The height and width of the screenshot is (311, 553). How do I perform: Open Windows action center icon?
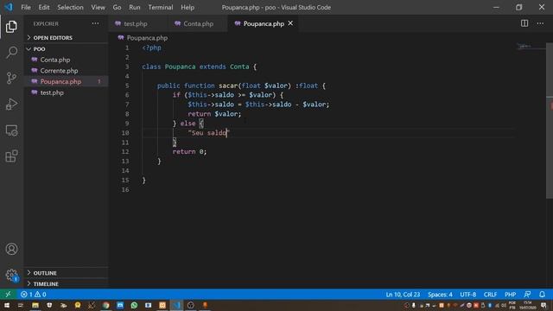543,305
